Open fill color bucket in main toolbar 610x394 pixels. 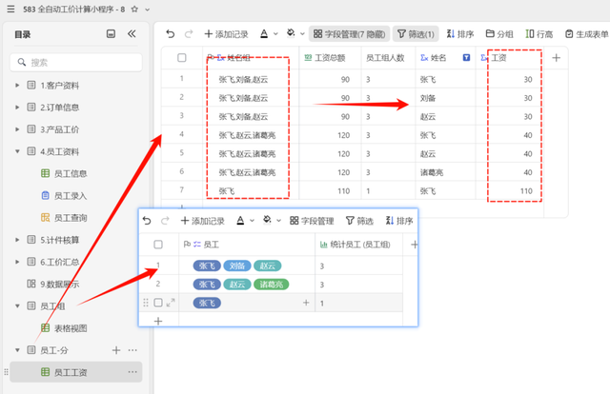pos(291,33)
